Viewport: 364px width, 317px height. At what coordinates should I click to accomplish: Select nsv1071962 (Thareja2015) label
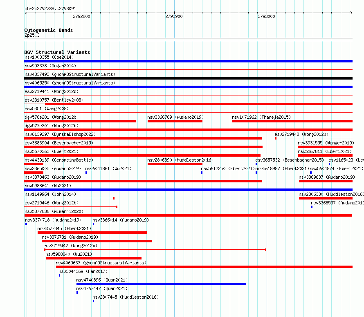(x=261, y=117)
